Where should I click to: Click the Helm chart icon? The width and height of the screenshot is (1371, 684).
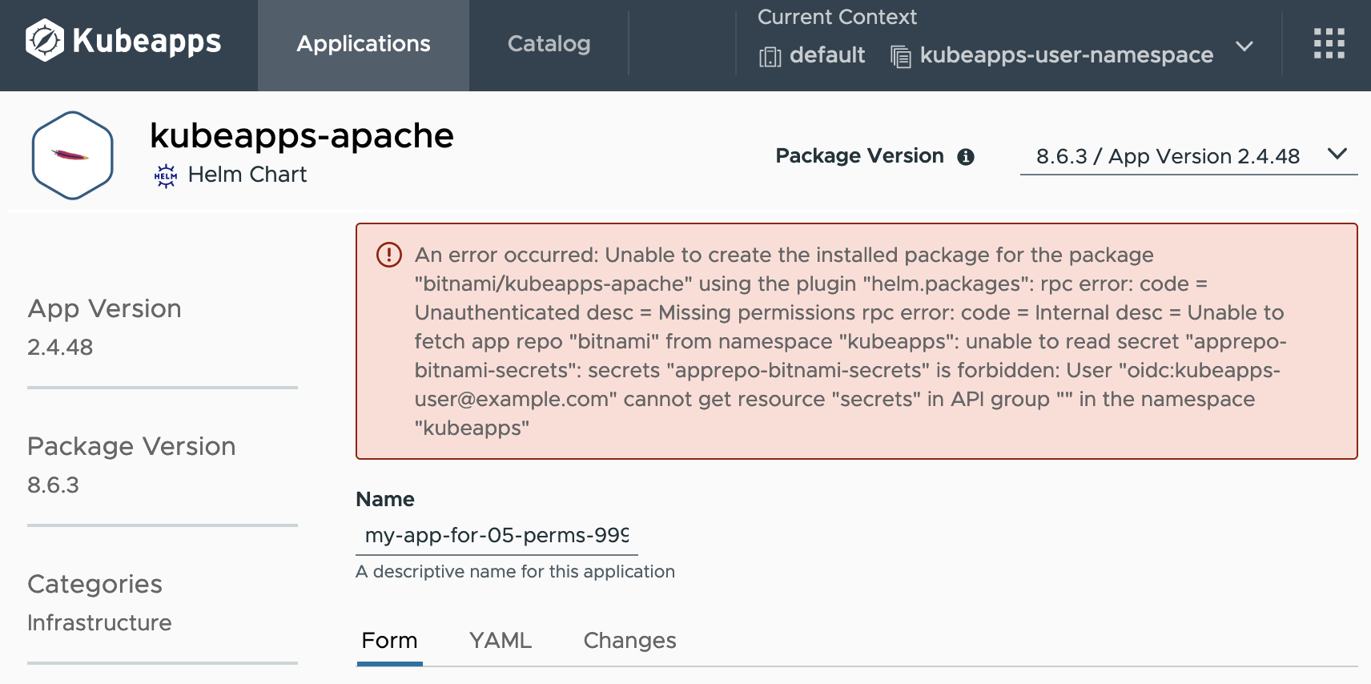(166, 175)
